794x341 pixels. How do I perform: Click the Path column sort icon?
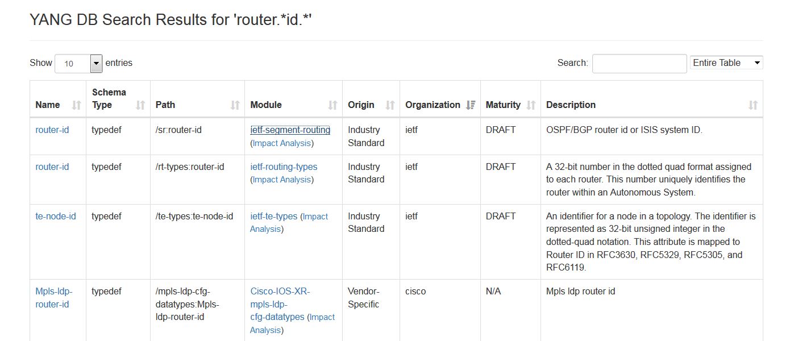click(235, 105)
